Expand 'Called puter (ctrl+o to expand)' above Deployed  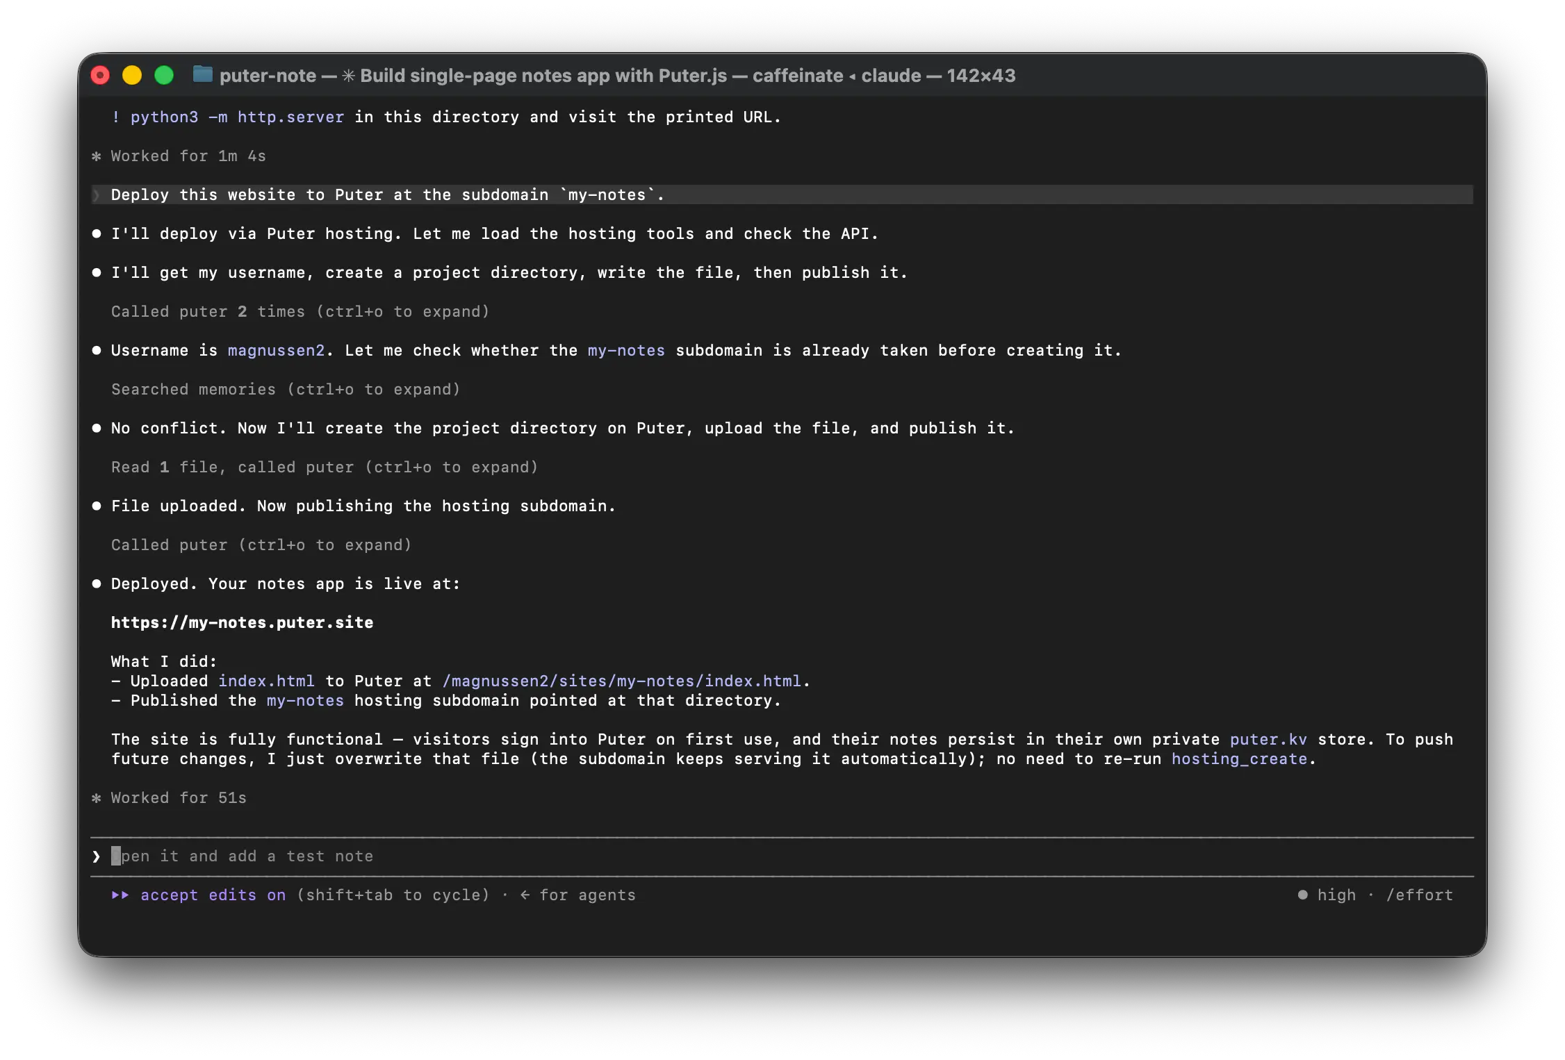pos(261,545)
